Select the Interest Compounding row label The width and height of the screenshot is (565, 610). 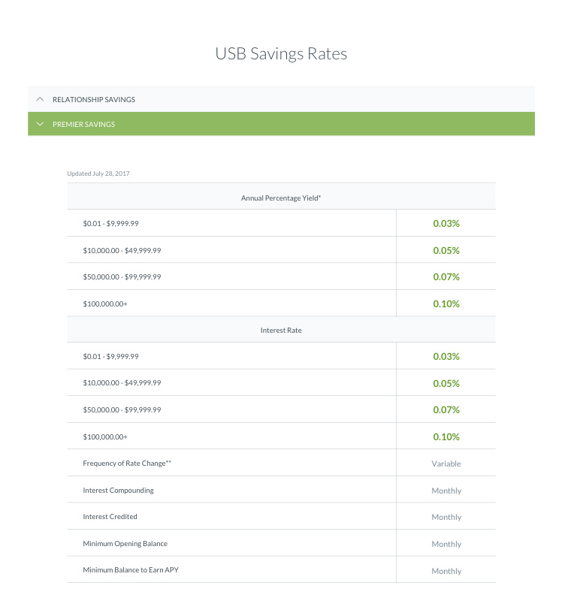pos(118,490)
